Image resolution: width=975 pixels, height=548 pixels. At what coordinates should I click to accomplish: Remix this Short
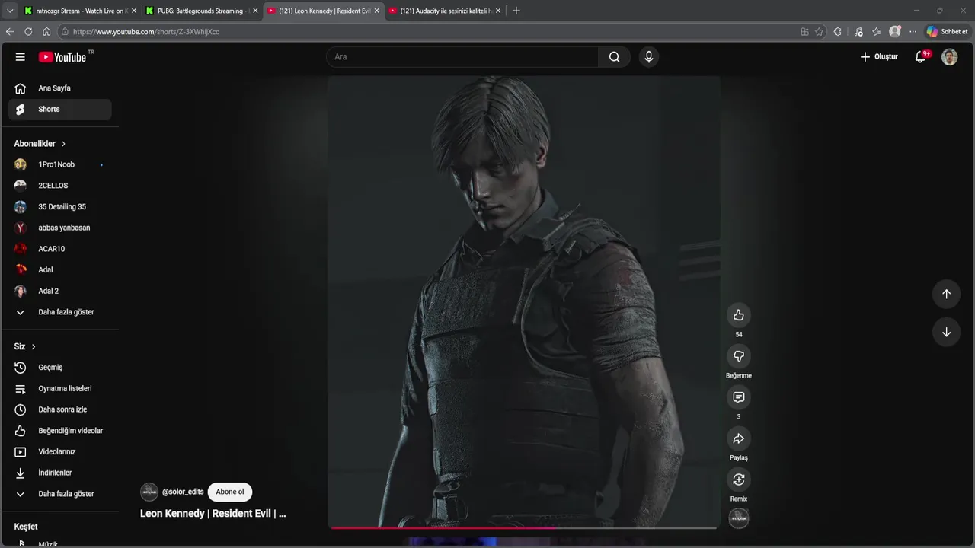[738, 479]
